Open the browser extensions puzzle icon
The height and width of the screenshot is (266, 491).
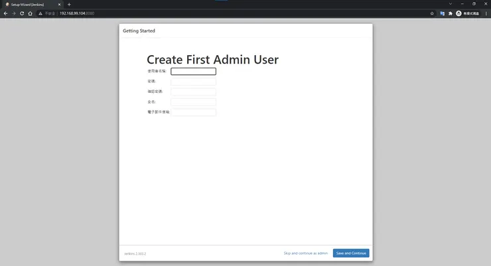[x=451, y=13]
